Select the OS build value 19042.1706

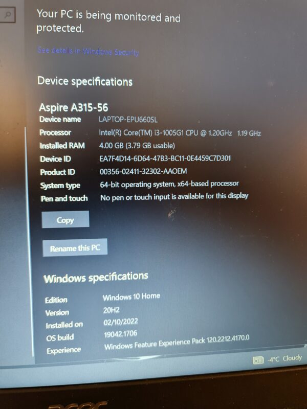(120, 334)
